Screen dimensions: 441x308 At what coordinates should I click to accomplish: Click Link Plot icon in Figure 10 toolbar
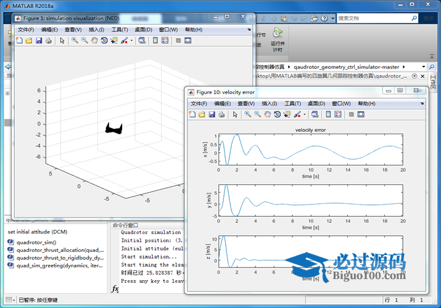click(315, 115)
